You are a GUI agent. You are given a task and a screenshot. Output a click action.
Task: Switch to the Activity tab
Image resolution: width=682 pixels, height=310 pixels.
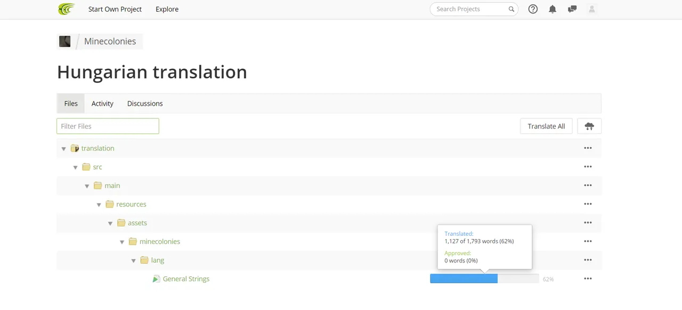[x=102, y=104]
